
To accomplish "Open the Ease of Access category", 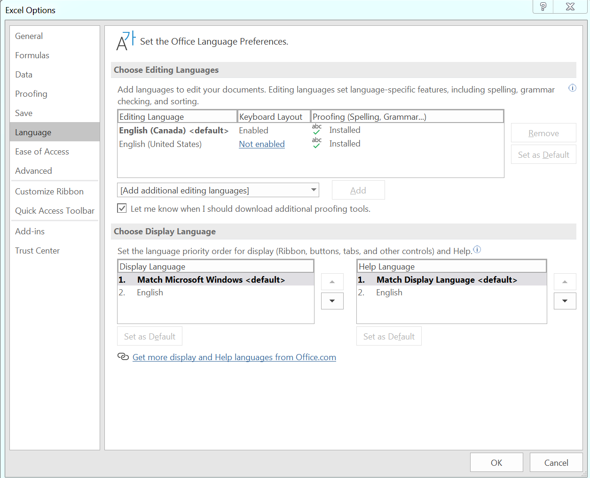I will 55,152.
